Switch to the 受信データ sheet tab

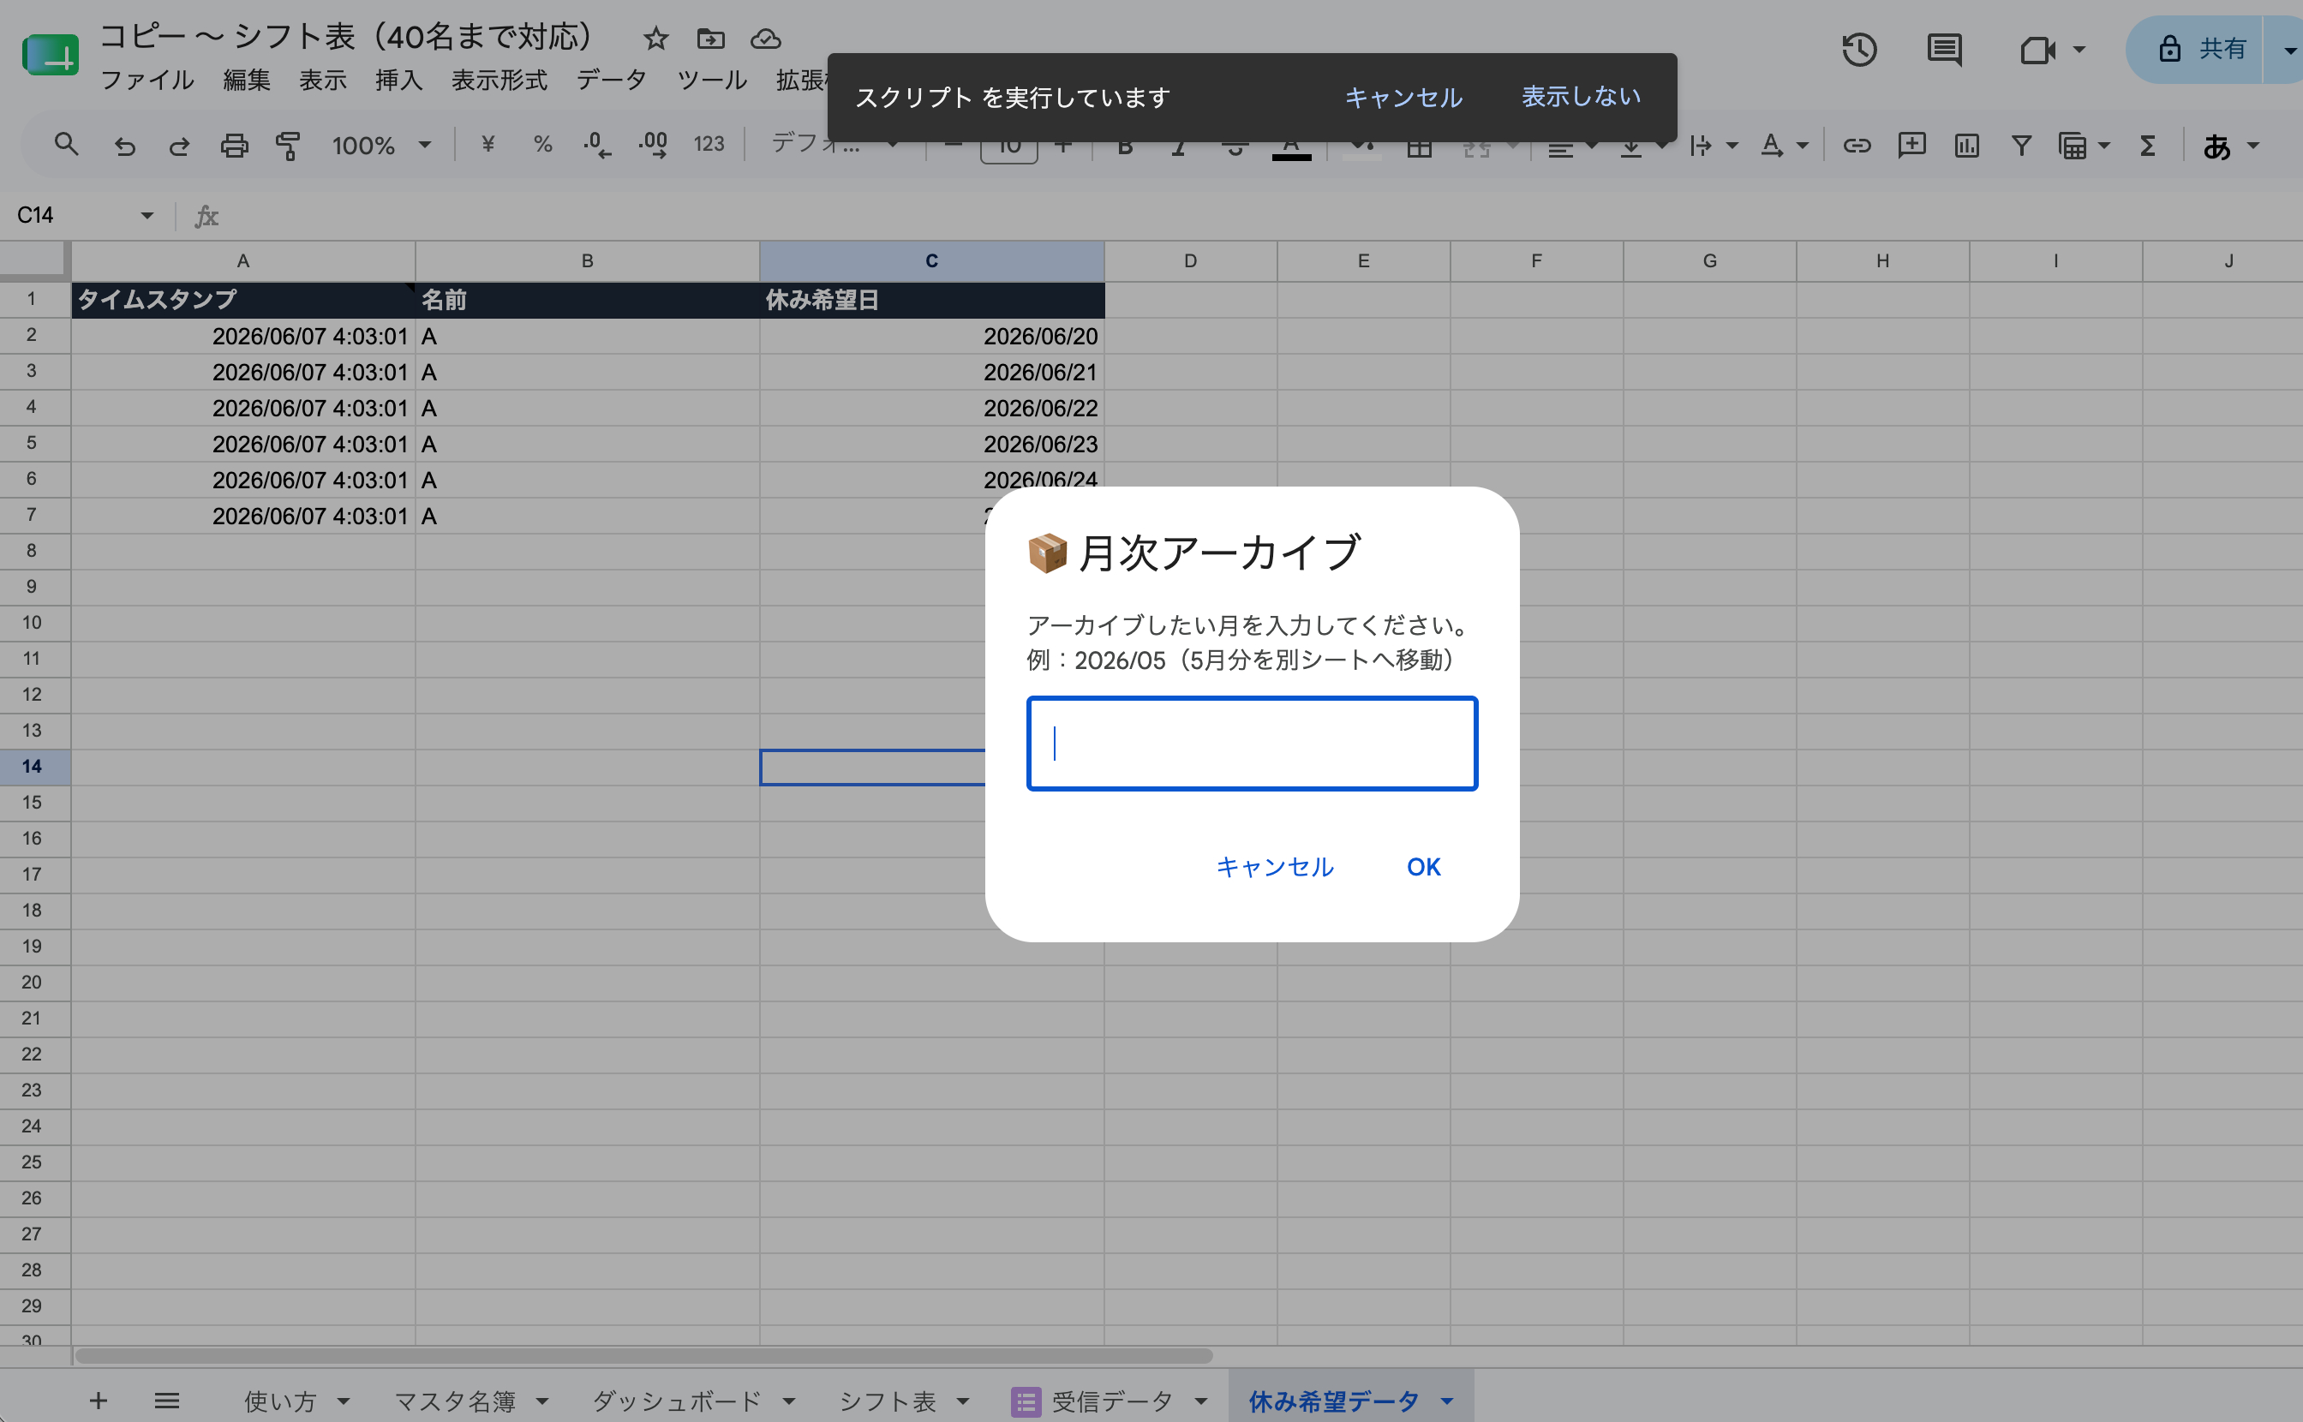click(x=1112, y=1401)
